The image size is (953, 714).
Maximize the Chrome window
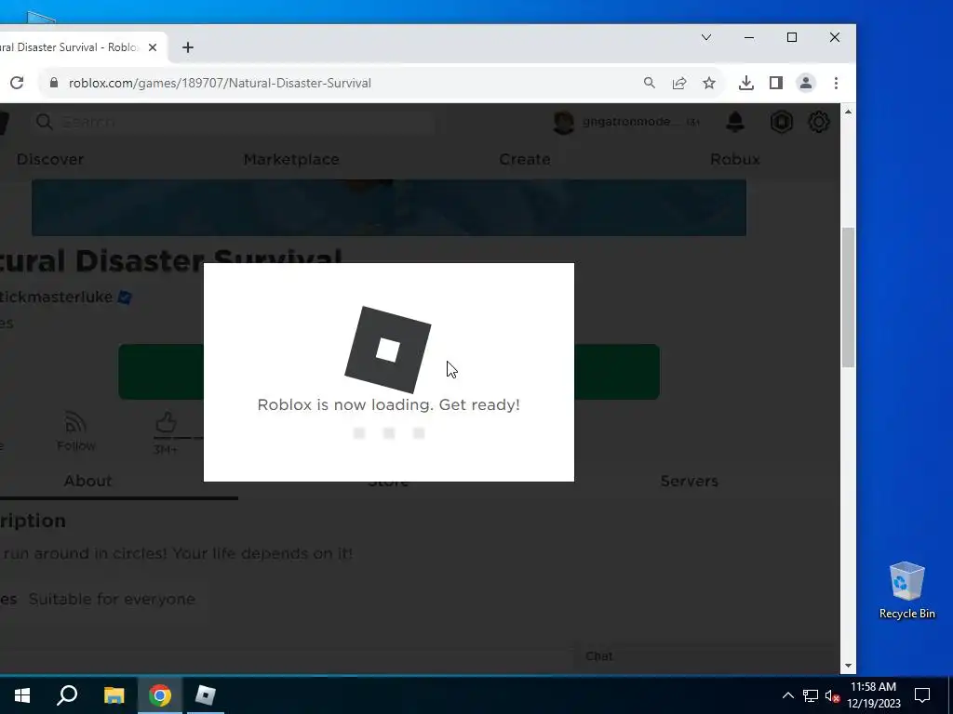[792, 37]
